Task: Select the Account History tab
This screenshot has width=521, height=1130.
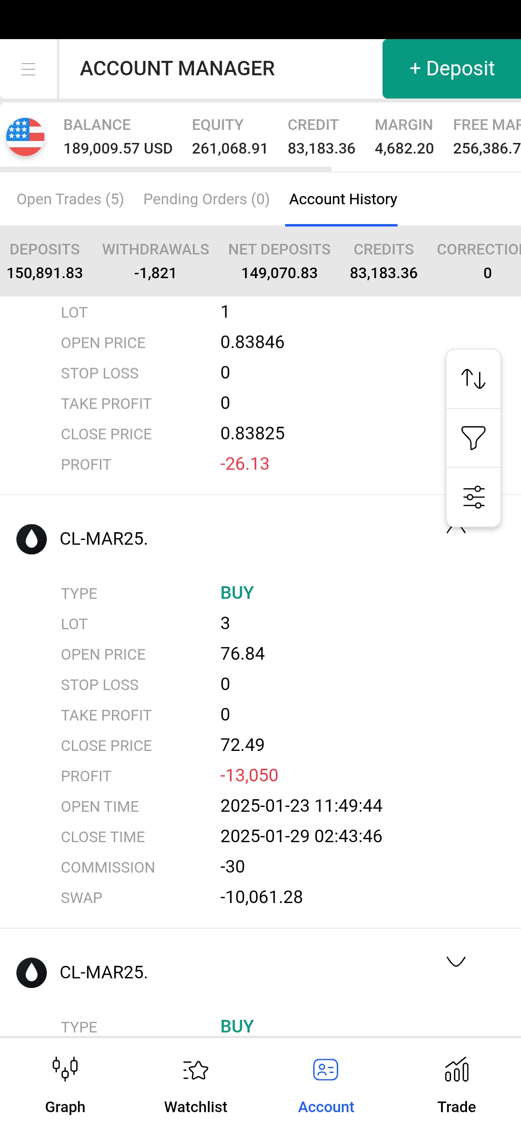Action: pos(343,199)
